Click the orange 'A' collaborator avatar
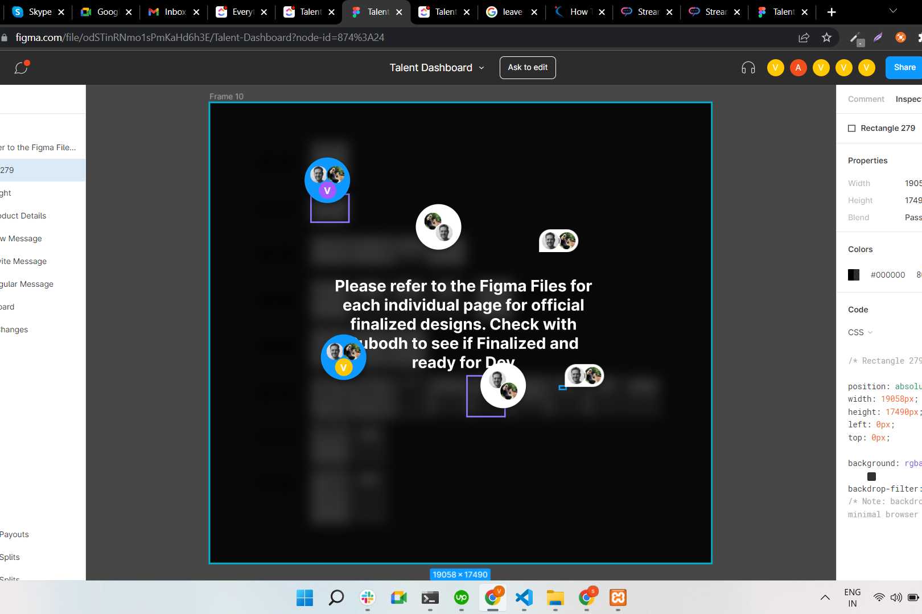Viewport: 922px width, 614px height. 798,68
